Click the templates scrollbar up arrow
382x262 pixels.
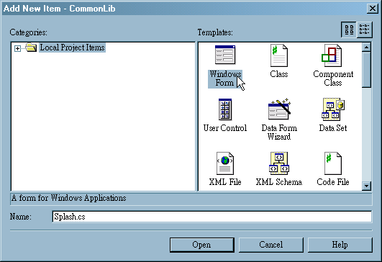(366, 47)
